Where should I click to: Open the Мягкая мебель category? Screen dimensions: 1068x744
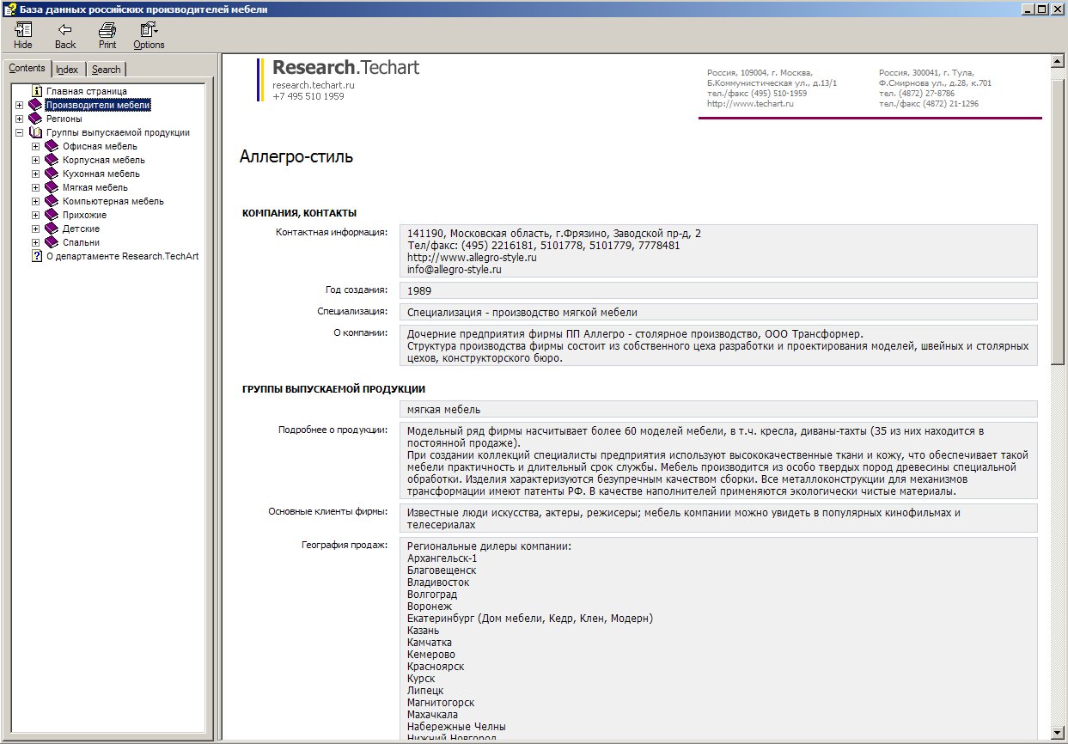click(x=95, y=187)
